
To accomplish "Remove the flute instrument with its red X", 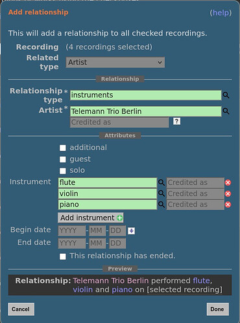I will point(228,183).
